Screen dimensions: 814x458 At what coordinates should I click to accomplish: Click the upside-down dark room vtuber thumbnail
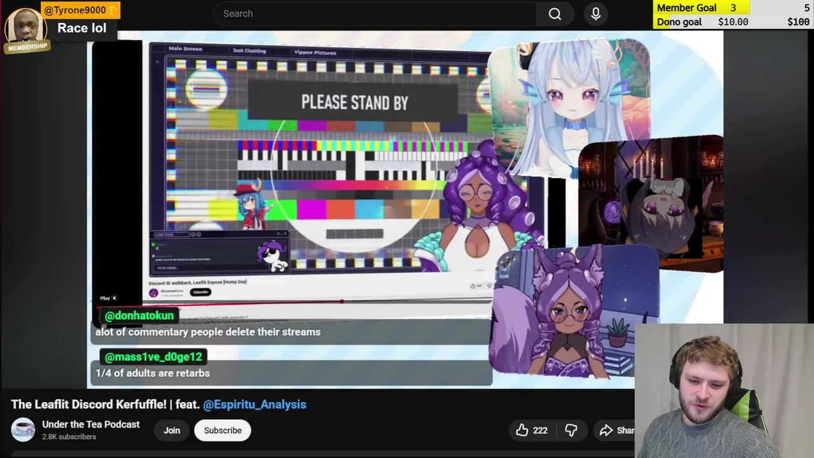tap(651, 202)
